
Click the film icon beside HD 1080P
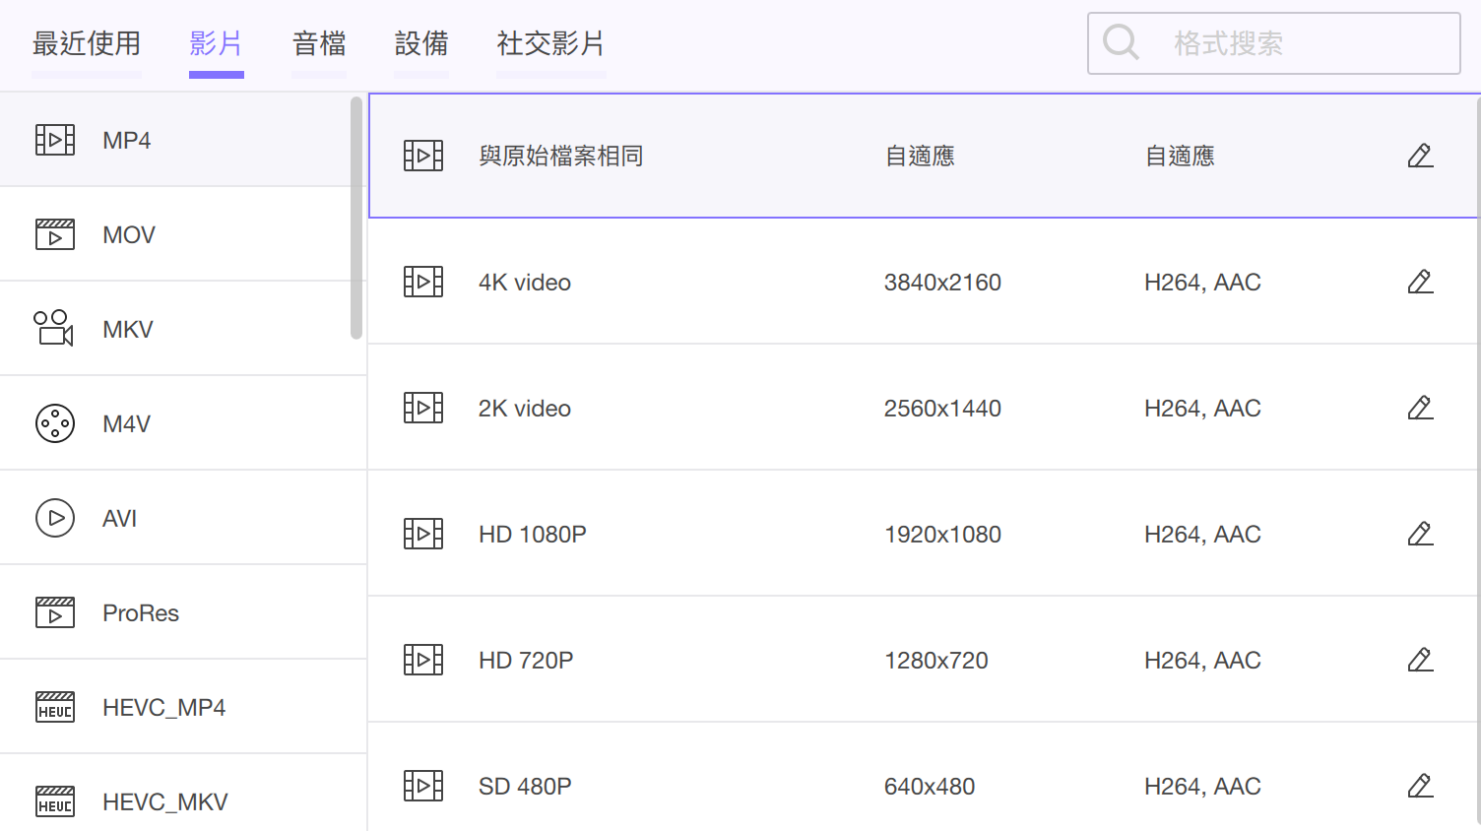click(x=423, y=534)
